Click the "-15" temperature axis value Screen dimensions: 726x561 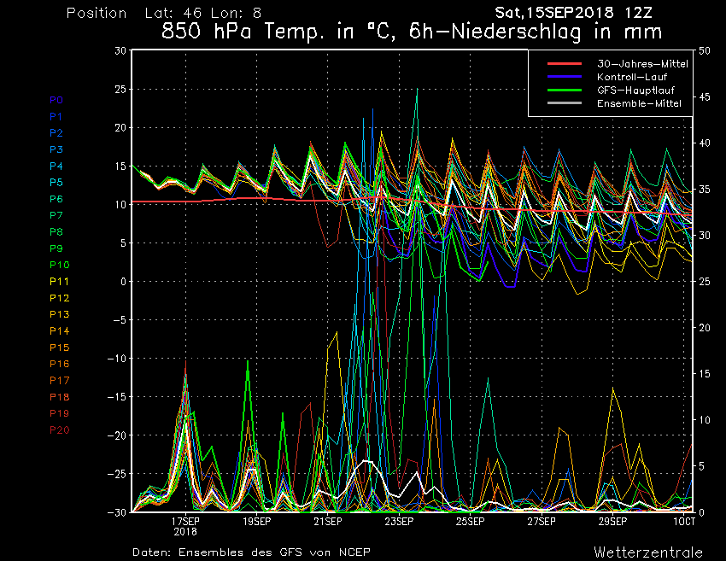116,397
